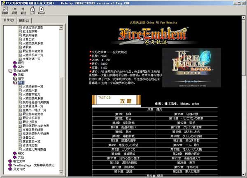The image size is (247, 178).
Task: Click page icon beside 其它要素一览
Action: click(x=20, y=141)
